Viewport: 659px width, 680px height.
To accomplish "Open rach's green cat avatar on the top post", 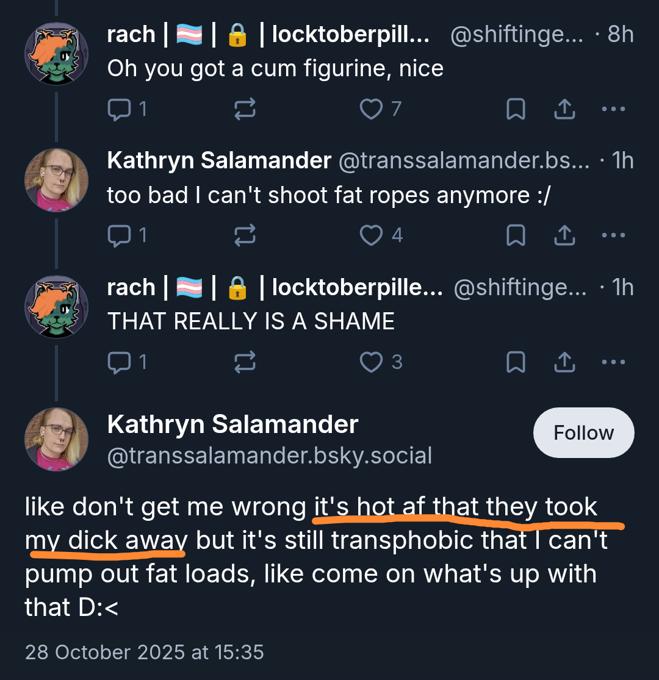I will [x=56, y=54].
